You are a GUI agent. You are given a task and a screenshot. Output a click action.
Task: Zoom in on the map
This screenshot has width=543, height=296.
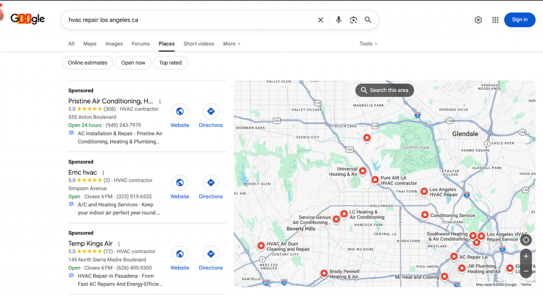(x=526, y=256)
